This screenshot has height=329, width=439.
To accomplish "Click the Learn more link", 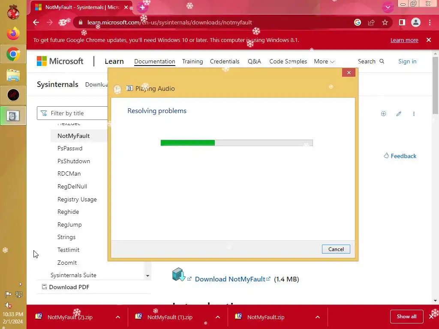I will [404, 40].
